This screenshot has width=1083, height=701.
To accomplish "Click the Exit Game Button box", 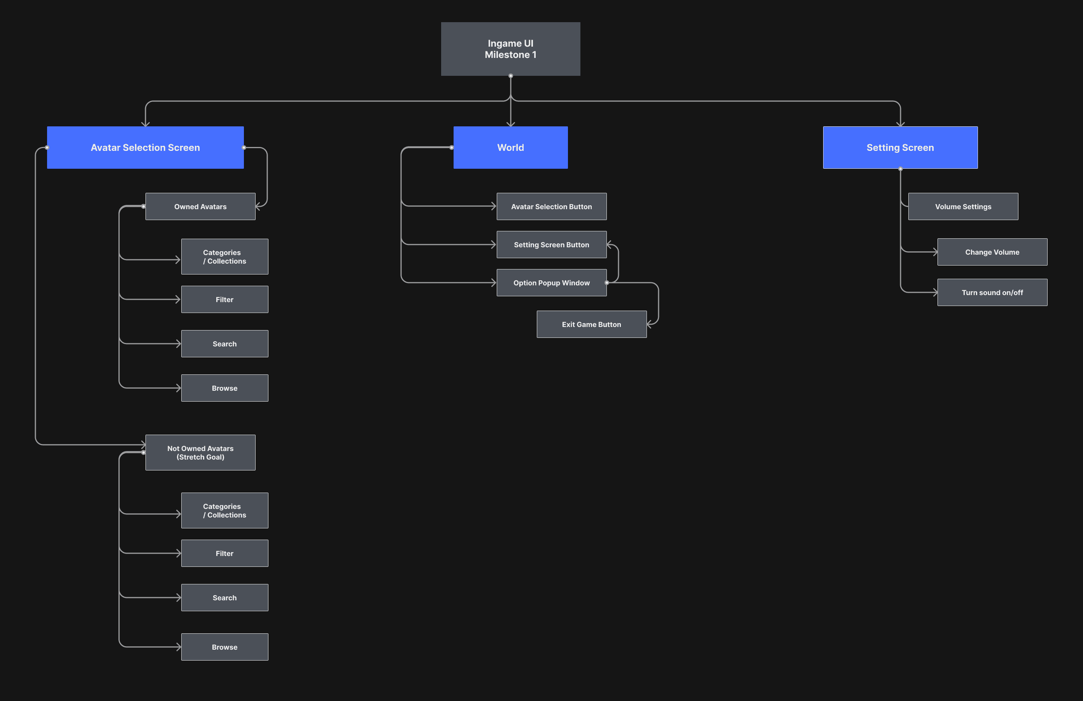I will pos(591,324).
